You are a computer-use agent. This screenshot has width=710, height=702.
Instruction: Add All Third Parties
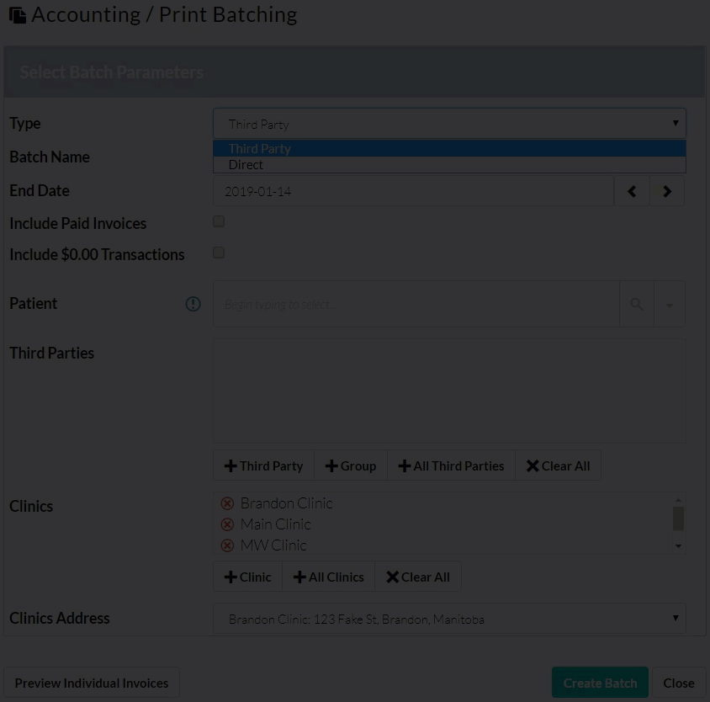point(452,465)
